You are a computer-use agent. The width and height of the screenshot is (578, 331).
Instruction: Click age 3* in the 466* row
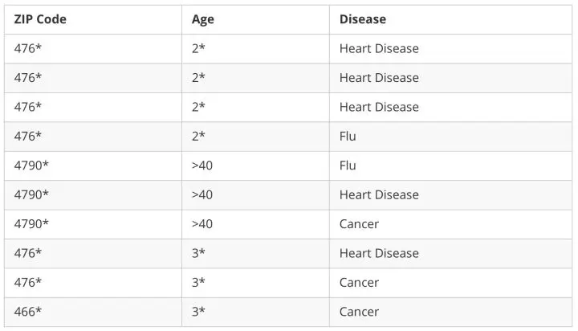click(198, 312)
